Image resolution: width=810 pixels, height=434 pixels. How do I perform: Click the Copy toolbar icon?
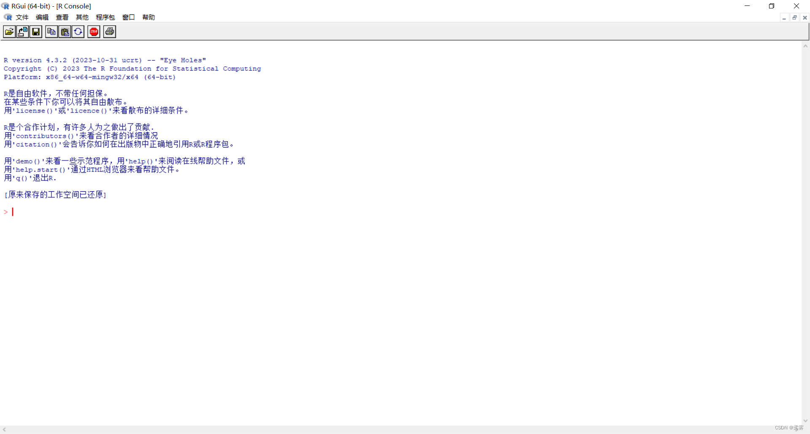[x=51, y=32]
